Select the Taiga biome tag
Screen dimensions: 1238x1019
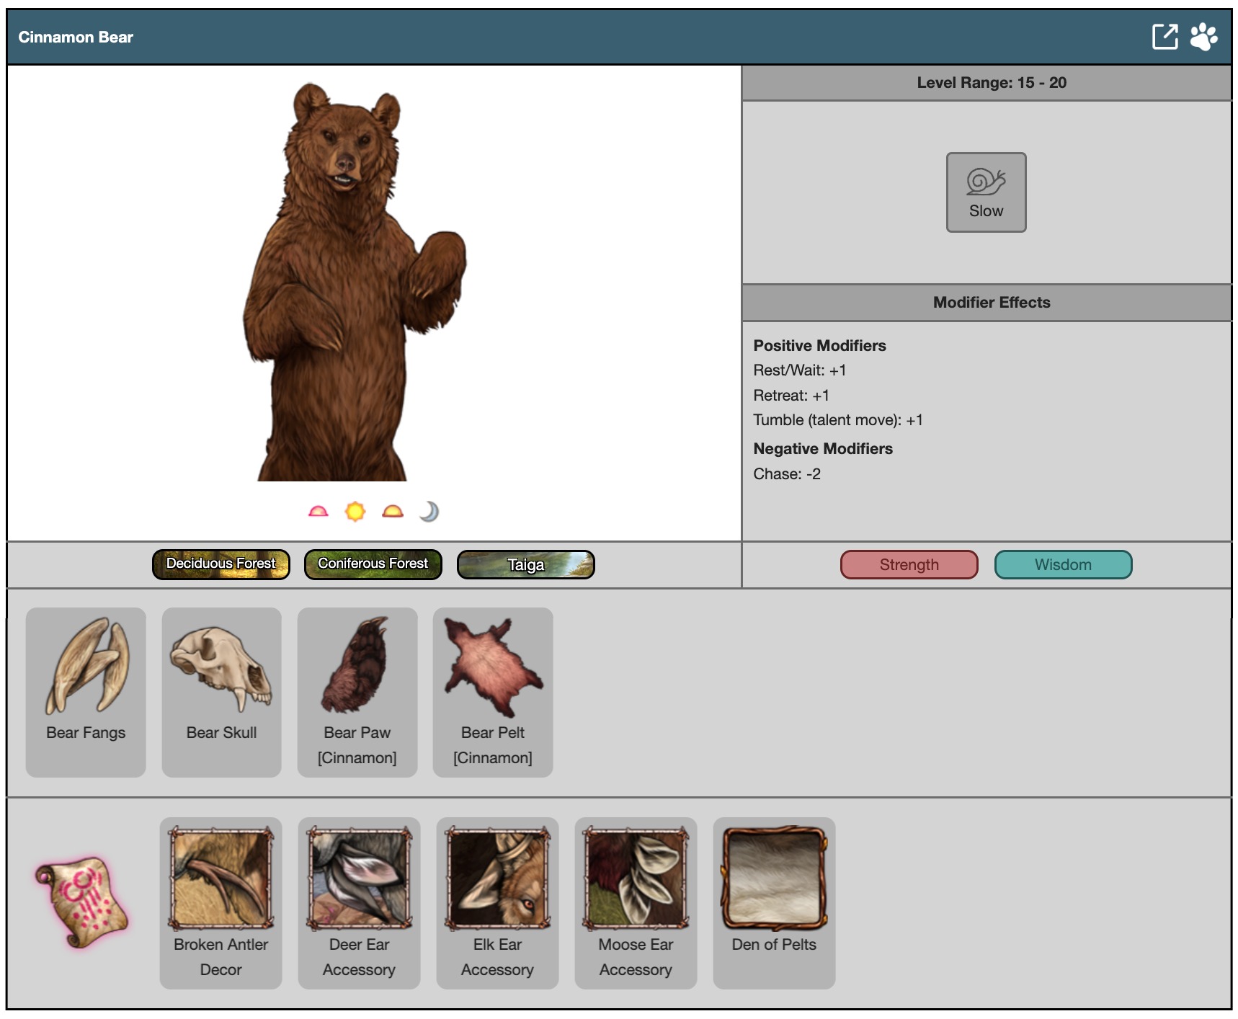point(525,565)
